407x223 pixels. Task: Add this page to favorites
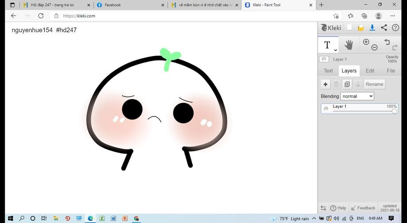click(x=336, y=16)
